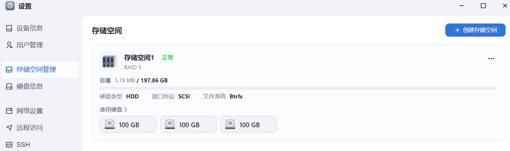
Task: Click the 存储空间1 title
Action: click(x=139, y=58)
